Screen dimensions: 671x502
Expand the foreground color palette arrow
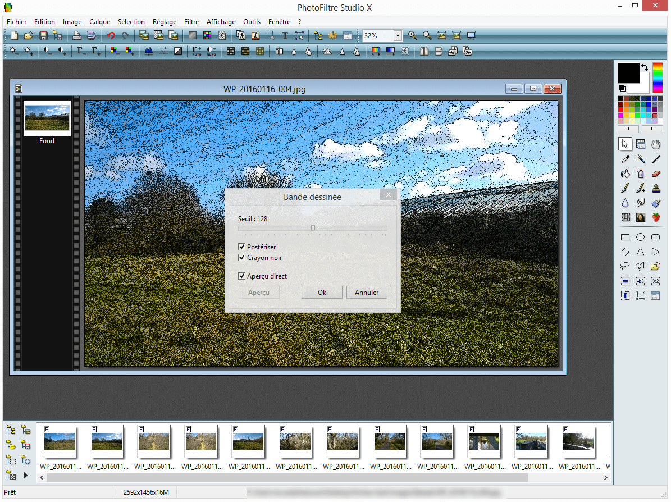(643, 66)
